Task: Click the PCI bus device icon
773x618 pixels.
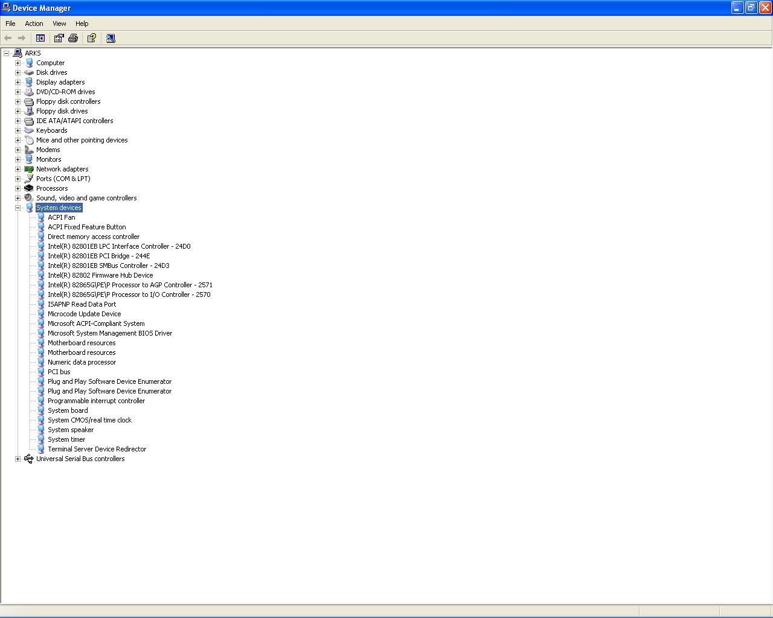Action: point(41,372)
